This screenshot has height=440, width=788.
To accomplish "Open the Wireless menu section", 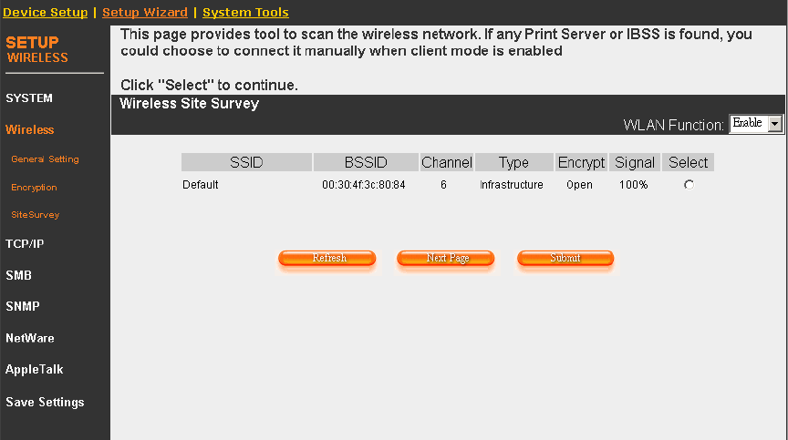I will 30,130.
